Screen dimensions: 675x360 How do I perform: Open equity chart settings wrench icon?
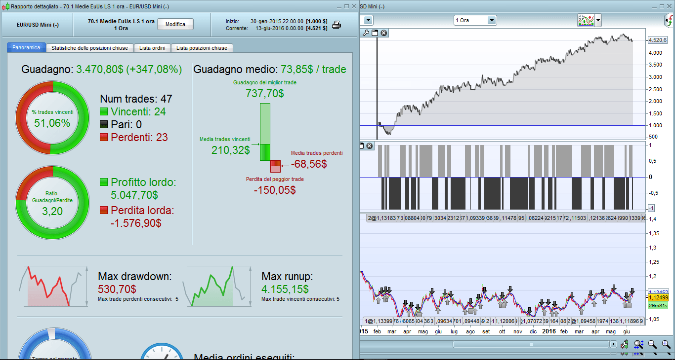pos(366,33)
